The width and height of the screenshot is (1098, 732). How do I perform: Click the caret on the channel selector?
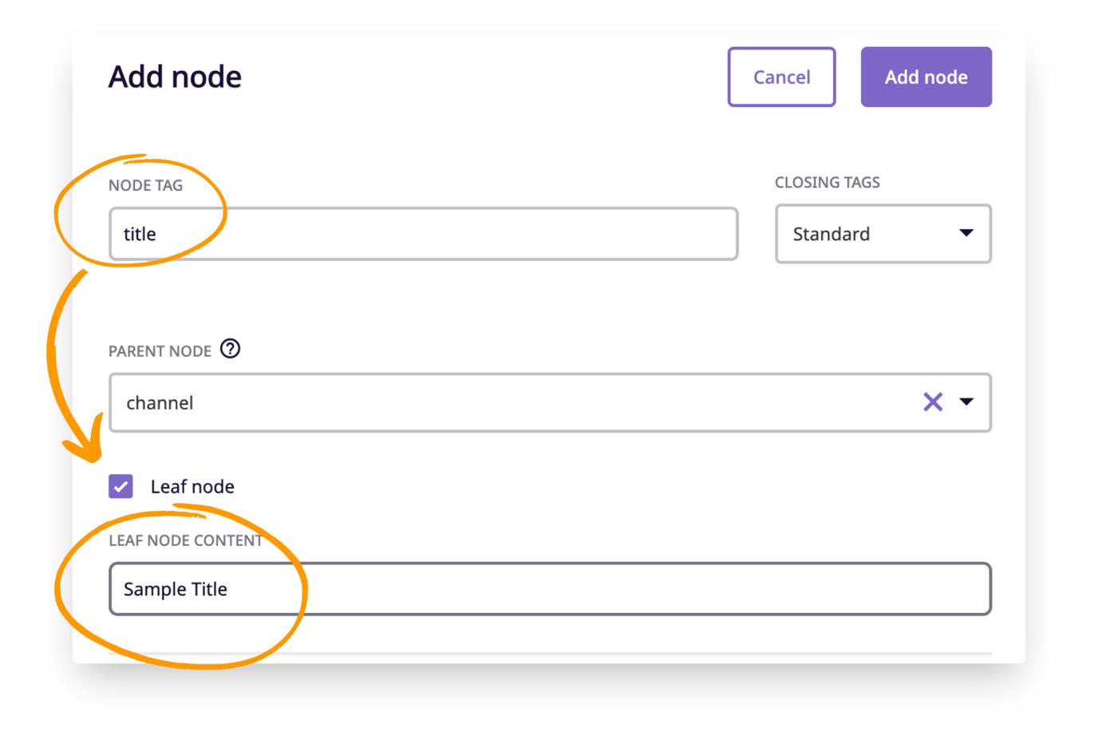pyautogui.click(x=967, y=402)
